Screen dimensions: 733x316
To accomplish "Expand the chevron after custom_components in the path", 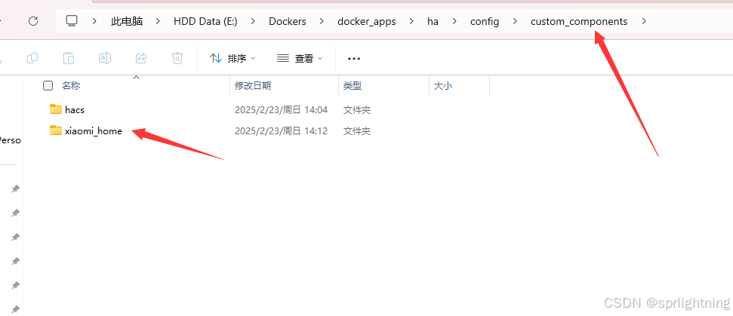I will pos(644,21).
